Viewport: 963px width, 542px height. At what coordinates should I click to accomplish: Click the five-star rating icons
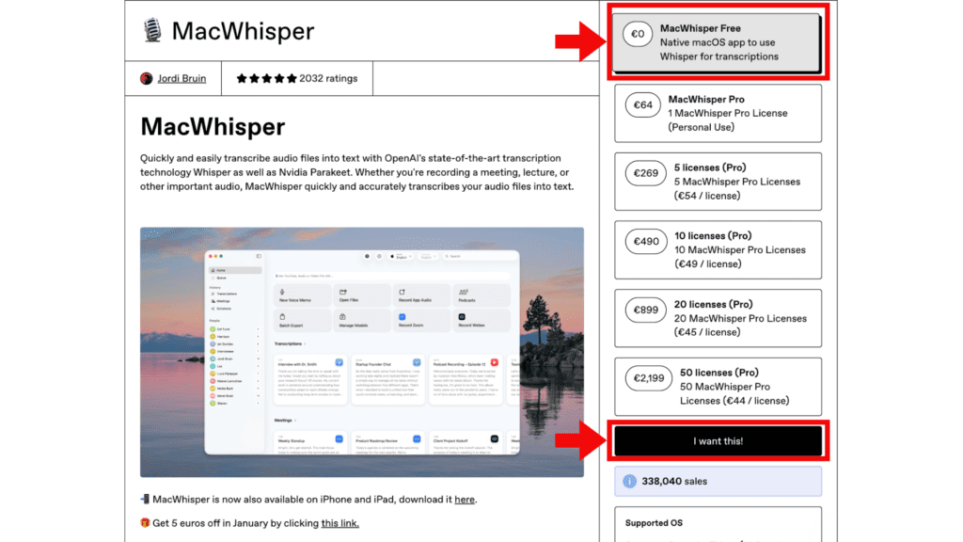266,79
